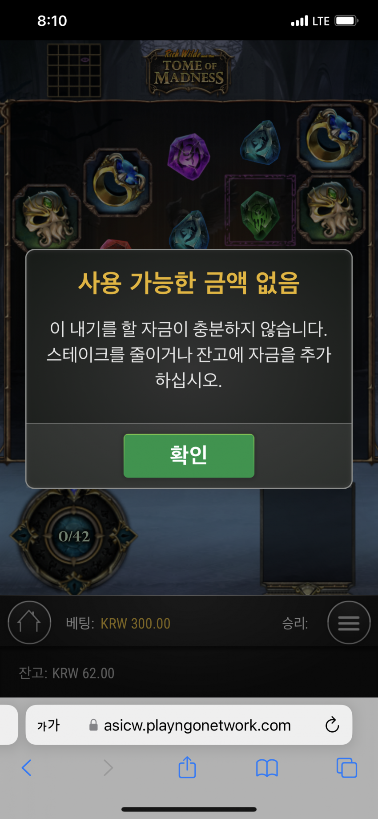
Task: Tap the address bar lock icon
Action: [93, 725]
